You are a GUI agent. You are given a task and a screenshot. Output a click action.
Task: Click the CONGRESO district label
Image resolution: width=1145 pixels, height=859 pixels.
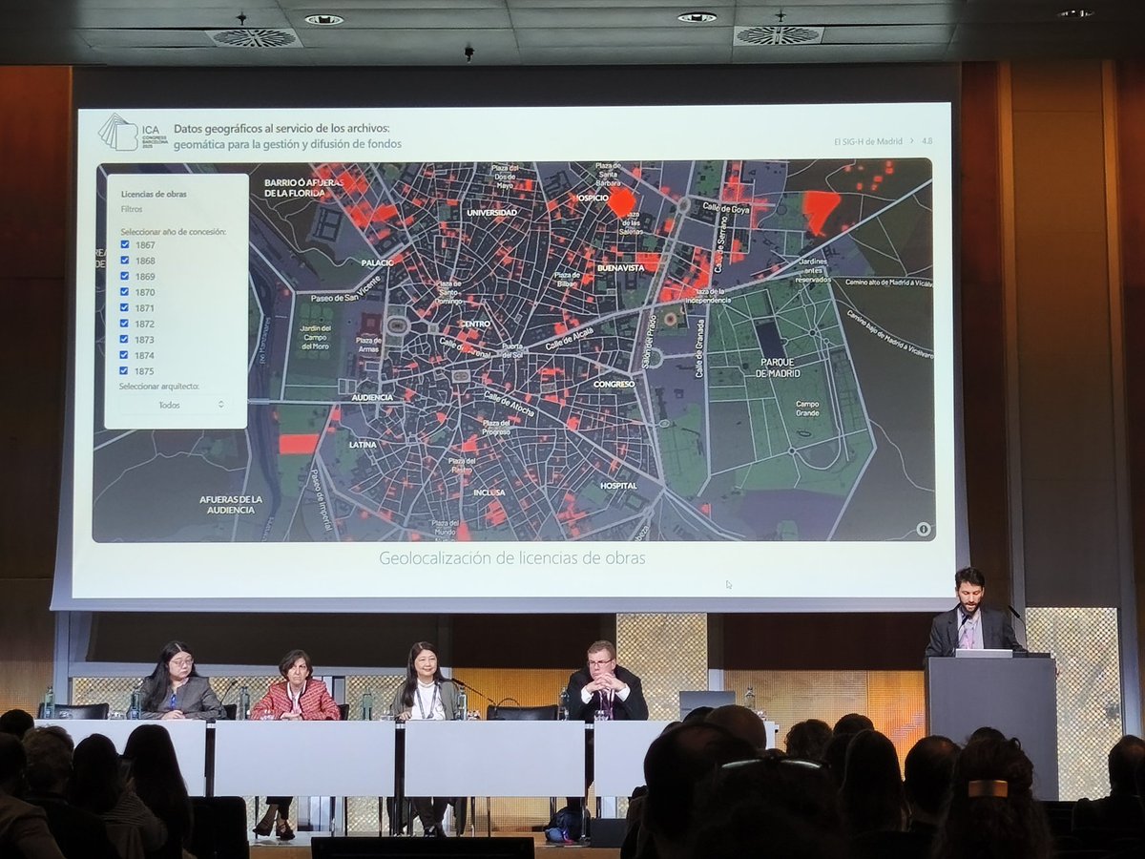614,384
